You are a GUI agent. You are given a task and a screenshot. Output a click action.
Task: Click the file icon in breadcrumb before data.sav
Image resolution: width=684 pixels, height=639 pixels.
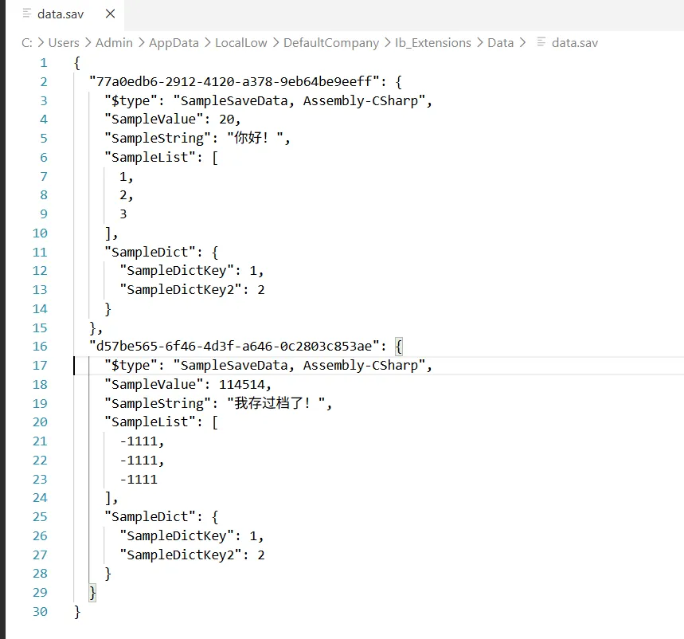click(x=541, y=42)
